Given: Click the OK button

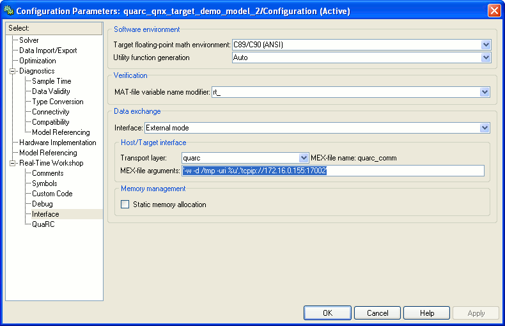Looking at the screenshot, I should point(327,313).
